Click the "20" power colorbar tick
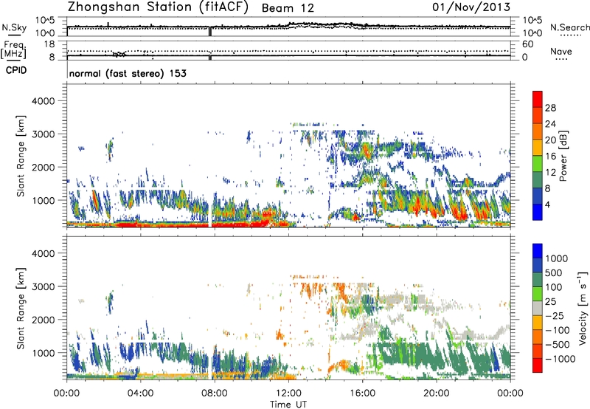Screen dimensions: 590x409 coord(550,140)
